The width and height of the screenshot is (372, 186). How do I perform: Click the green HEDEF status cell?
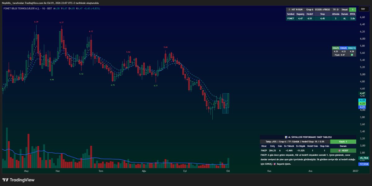pos(343,150)
